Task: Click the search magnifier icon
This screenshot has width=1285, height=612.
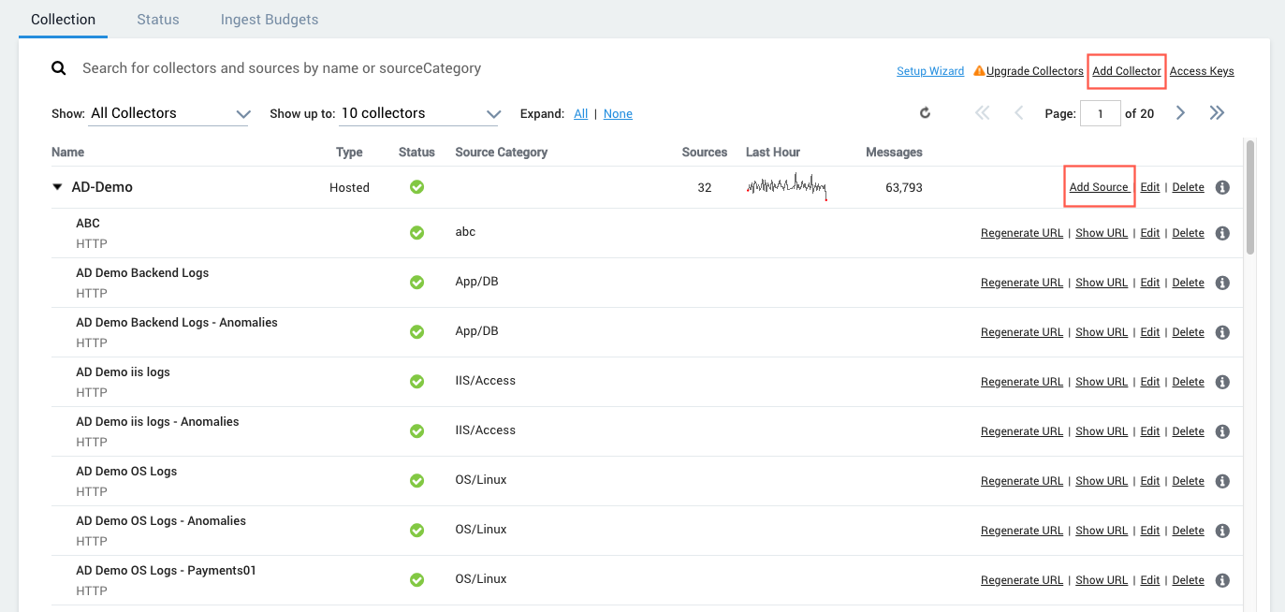Action: point(59,68)
